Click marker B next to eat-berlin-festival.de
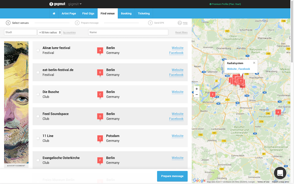The image size is (294, 184). [100, 72]
